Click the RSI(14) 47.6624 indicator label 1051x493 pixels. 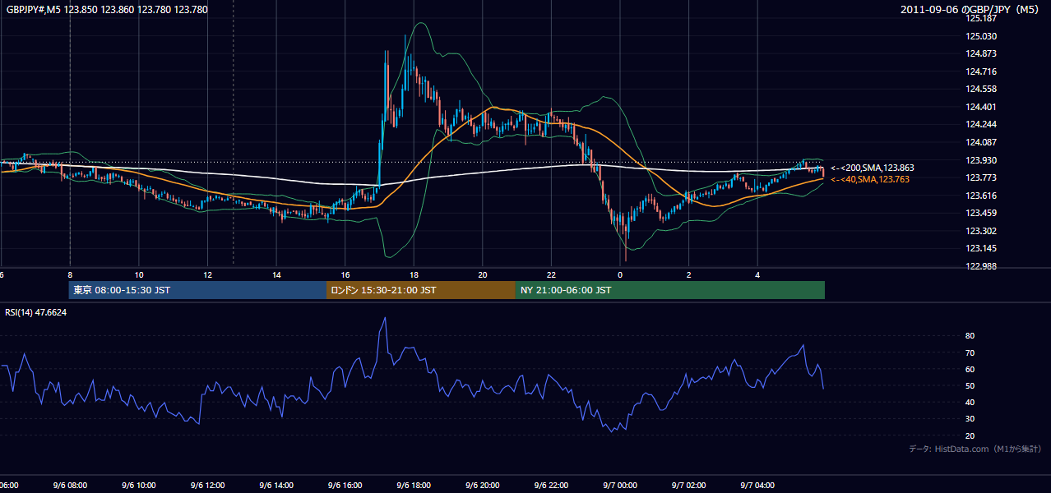click(36, 312)
